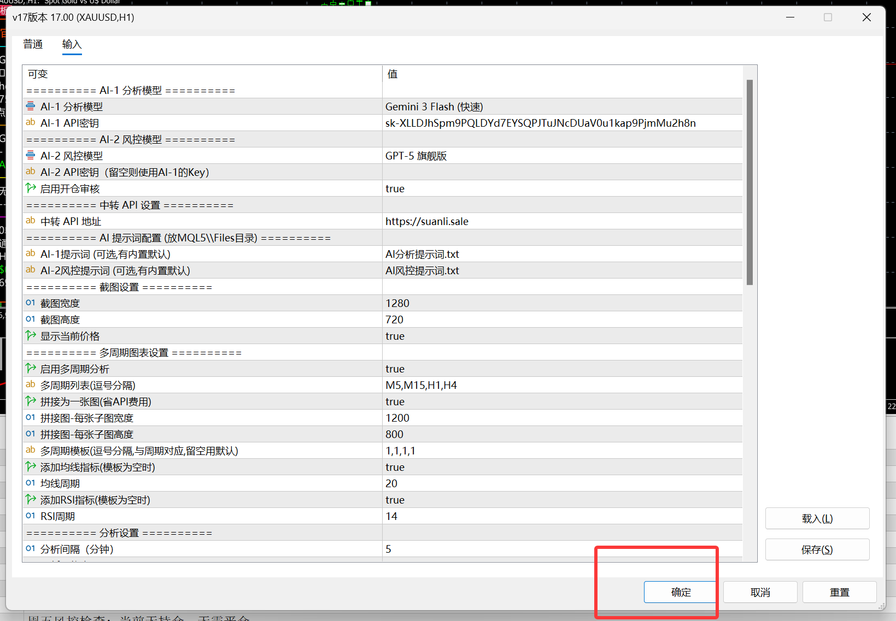
Task: Cancel the dialog with 取消
Action: [x=760, y=592]
